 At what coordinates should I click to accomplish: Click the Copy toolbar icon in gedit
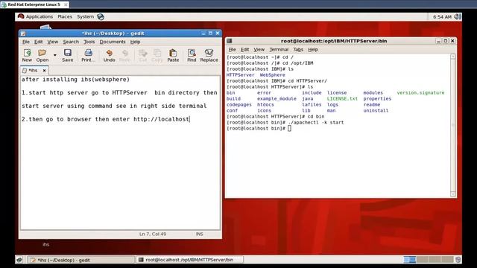click(157, 56)
